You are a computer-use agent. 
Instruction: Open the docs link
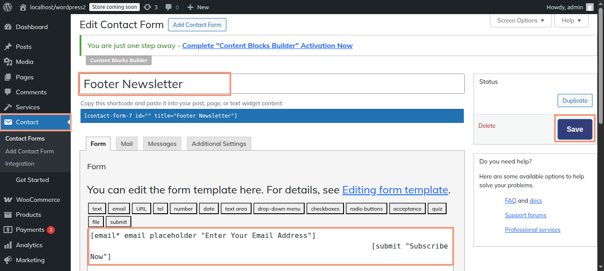click(536, 200)
